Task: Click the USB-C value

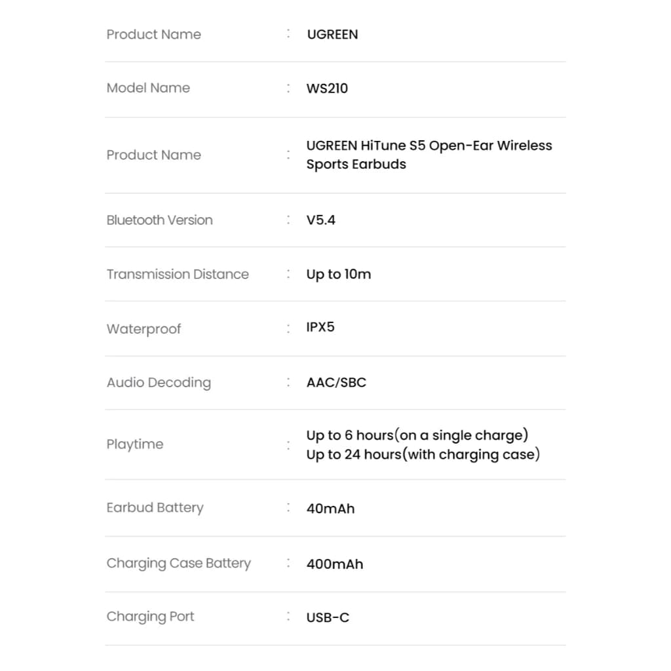Action: pyautogui.click(x=328, y=617)
